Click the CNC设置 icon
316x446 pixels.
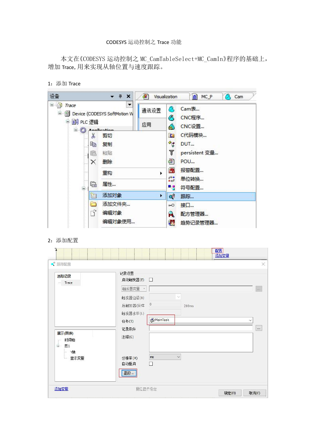(172, 126)
